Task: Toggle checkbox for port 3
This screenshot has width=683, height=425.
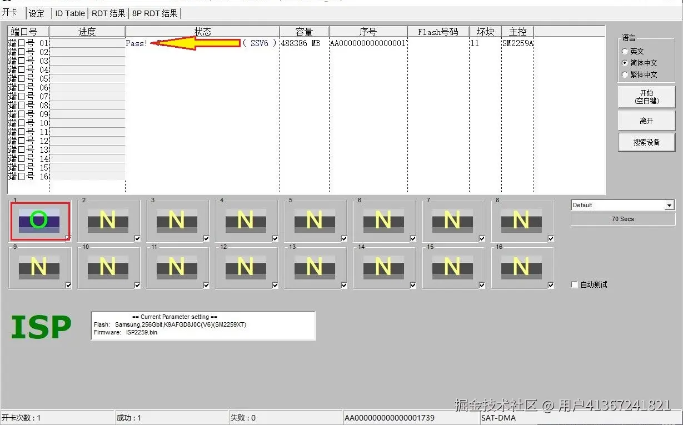Action: (x=206, y=238)
